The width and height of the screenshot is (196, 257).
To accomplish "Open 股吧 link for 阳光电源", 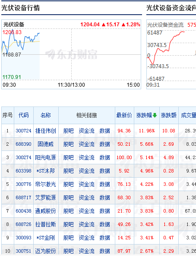I will pos(69,157).
